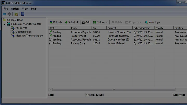This screenshot has height=105, width=187.
Task: Collapse the FaxMaker Monitor (Local) tree node
Action: click(x=4, y=24)
